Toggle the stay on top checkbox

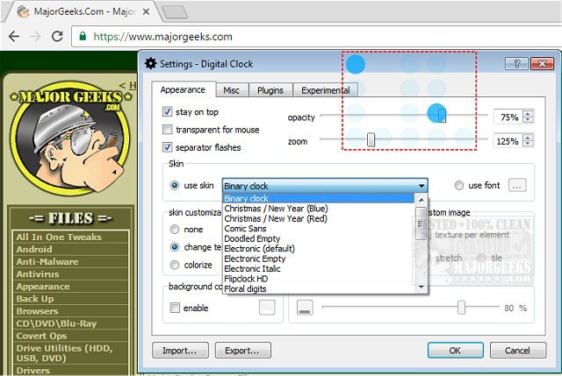167,111
